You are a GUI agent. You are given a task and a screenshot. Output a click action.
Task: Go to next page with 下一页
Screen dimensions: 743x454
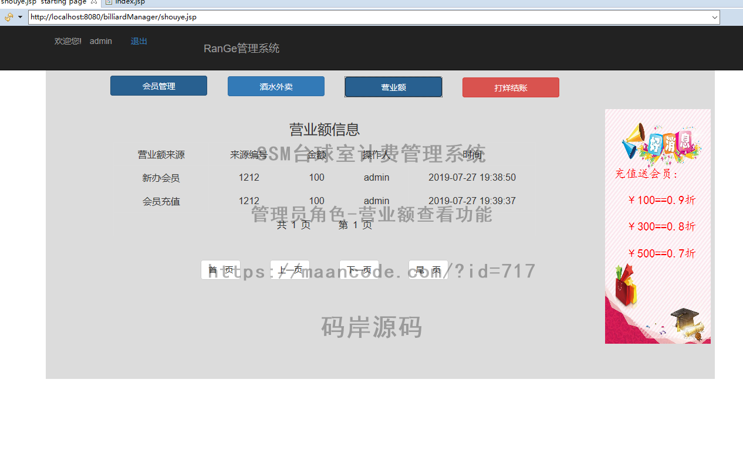pos(359,270)
